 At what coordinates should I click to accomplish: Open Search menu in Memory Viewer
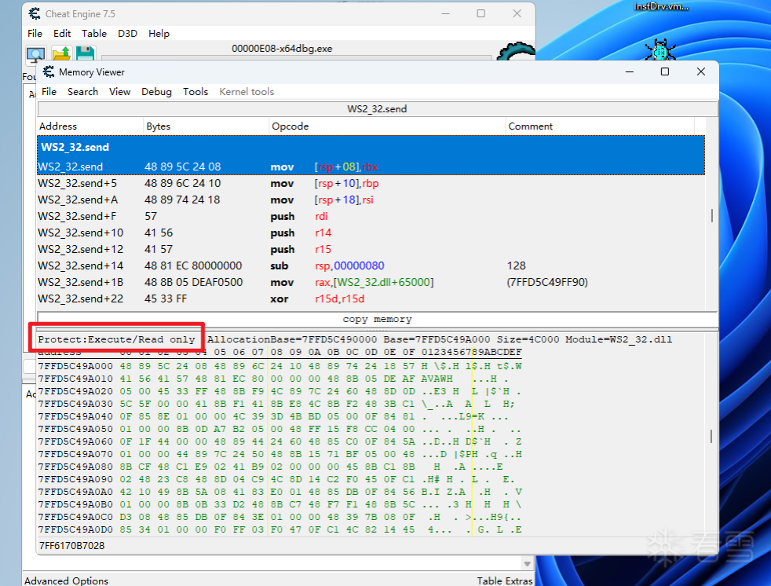tap(82, 92)
